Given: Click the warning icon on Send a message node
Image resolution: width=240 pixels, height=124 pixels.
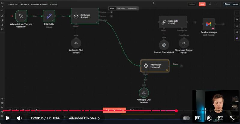Looking at the screenshot, I should coord(213,28).
